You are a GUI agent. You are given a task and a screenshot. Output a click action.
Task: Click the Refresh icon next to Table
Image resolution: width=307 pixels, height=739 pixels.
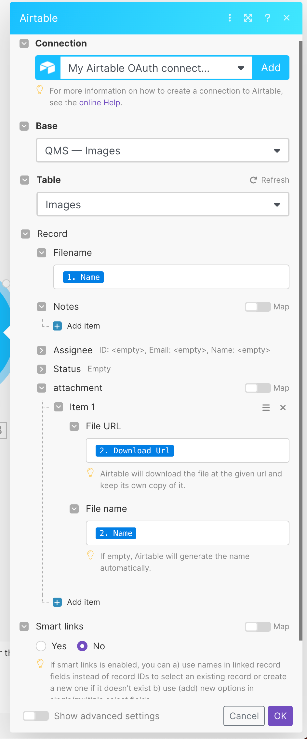pos(253,180)
